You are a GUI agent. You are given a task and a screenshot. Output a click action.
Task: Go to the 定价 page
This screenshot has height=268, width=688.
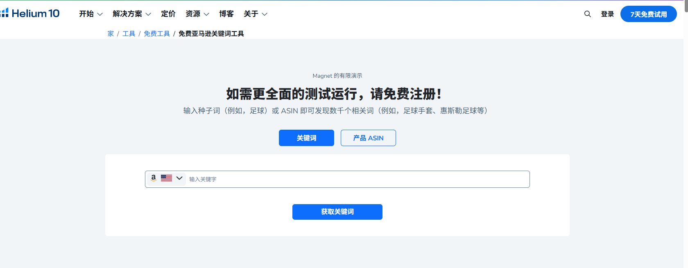(168, 14)
